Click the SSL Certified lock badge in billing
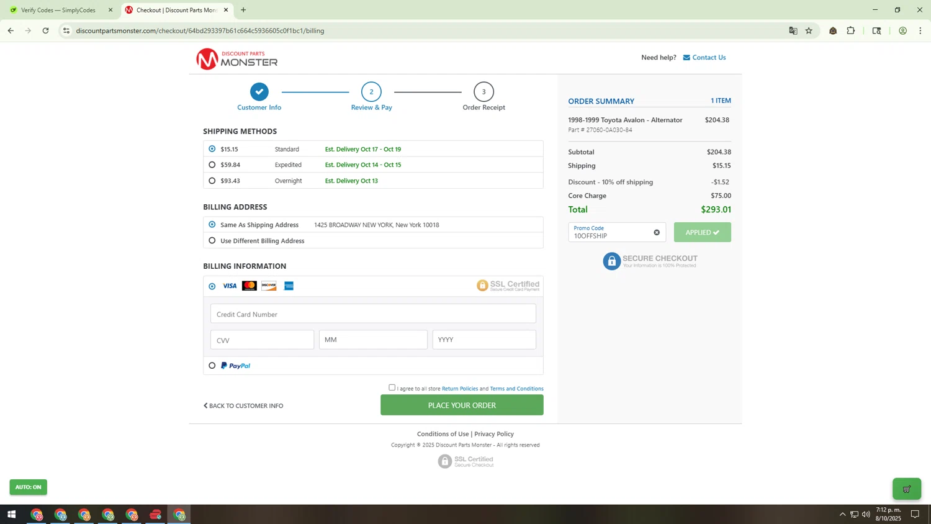 pyautogui.click(x=508, y=285)
